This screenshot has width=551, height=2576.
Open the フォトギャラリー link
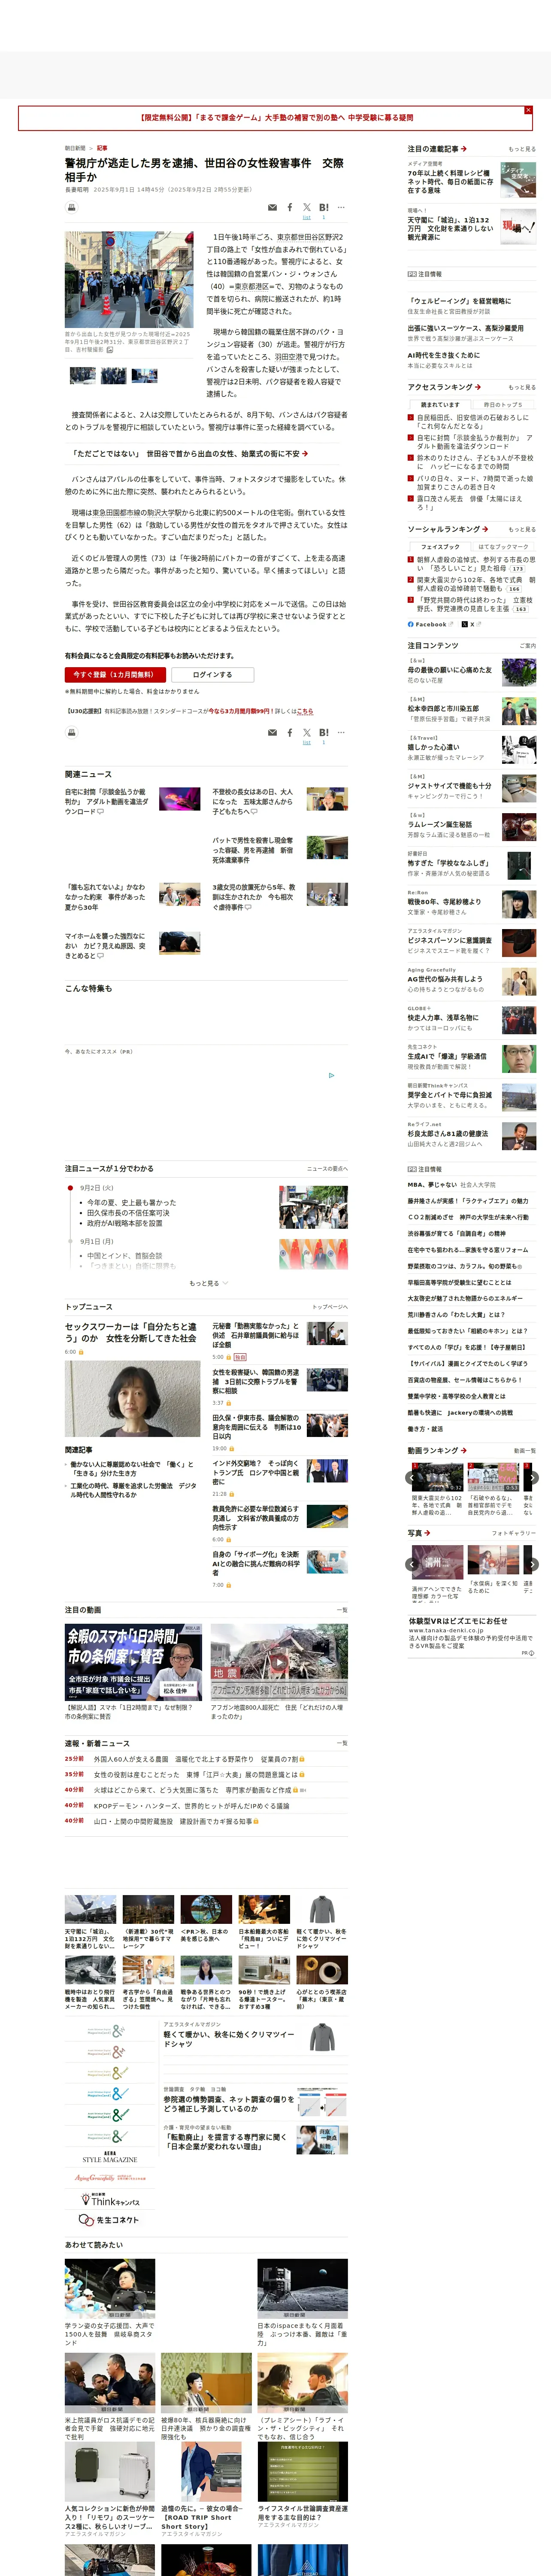click(x=514, y=1533)
